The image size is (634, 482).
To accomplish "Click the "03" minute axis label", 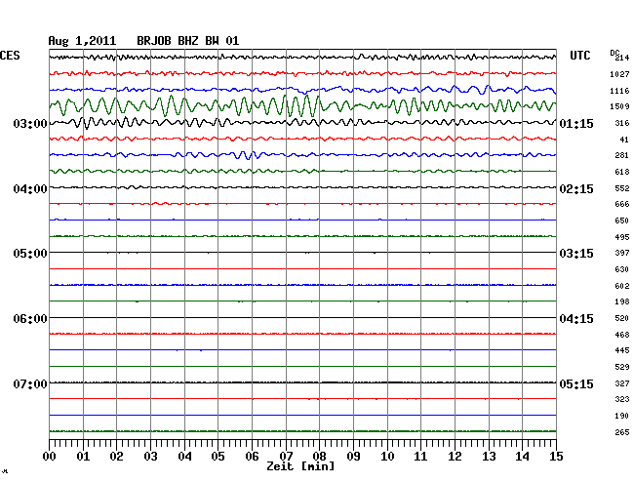I will [x=150, y=457].
